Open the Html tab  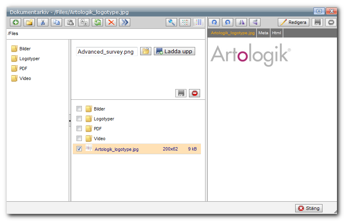coord(277,33)
